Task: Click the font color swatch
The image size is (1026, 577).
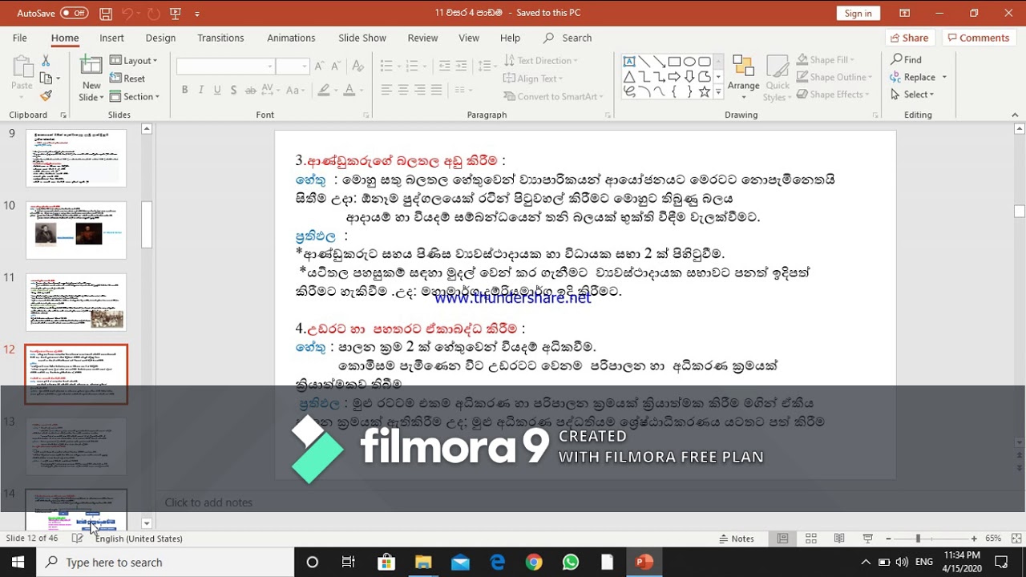Action: pyautogui.click(x=349, y=90)
